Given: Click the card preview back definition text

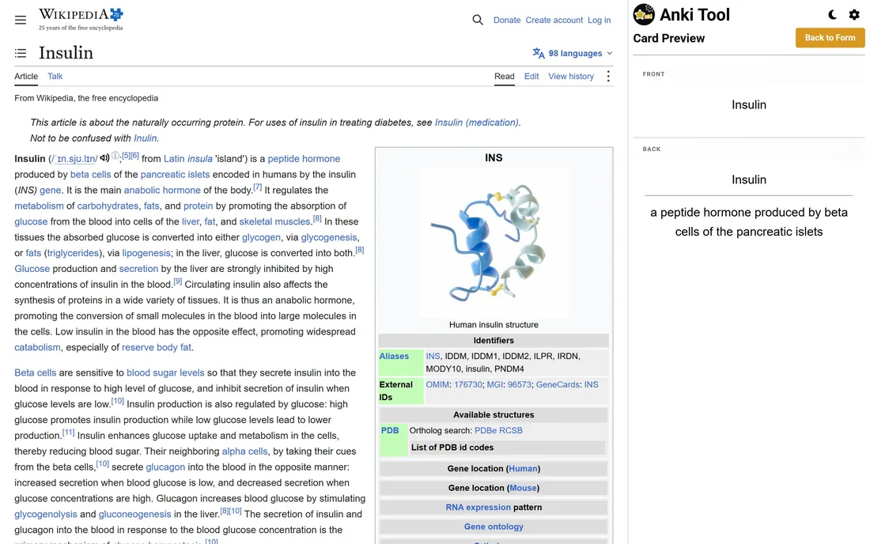Looking at the screenshot, I should coord(749,222).
